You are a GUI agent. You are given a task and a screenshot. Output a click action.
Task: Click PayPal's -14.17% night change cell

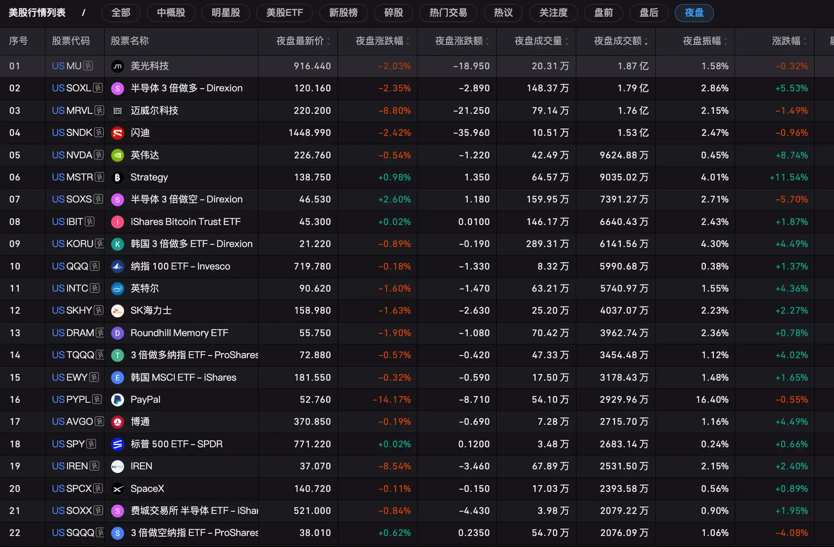pos(392,400)
